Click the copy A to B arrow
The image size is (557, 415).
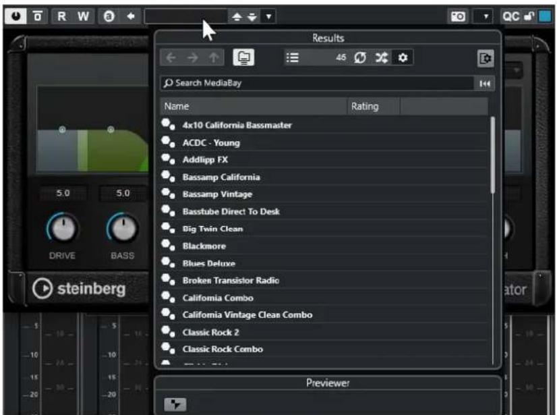[130, 16]
